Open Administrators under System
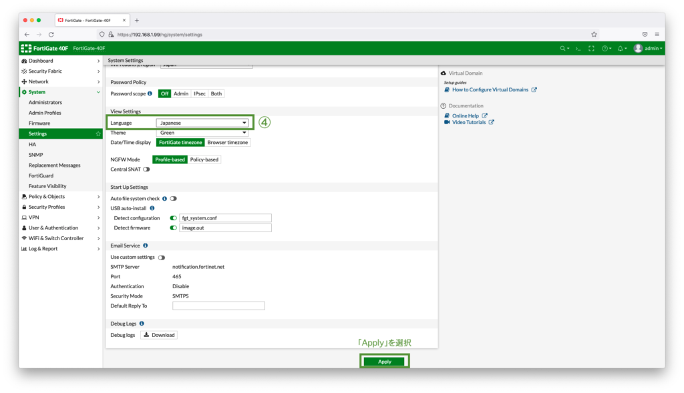Viewport: 684px width, 393px height. coord(45,102)
